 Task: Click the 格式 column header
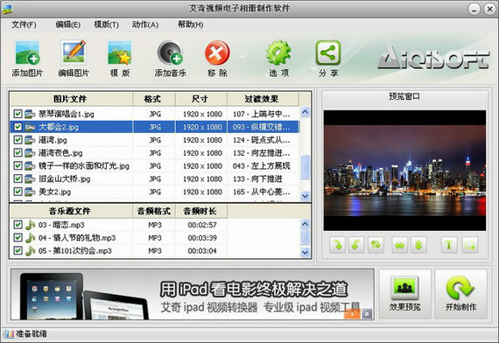[154, 99]
